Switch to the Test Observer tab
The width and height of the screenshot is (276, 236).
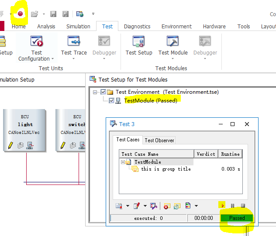click(x=159, y=140)
